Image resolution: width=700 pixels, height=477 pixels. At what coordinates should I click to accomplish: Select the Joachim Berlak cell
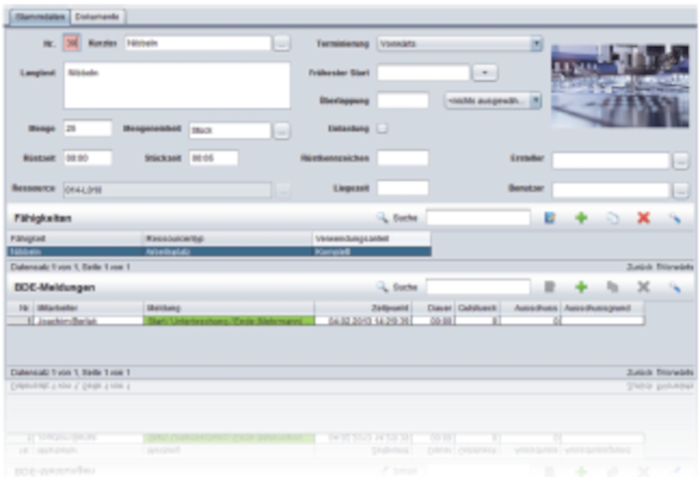pyautogui.click(x=89, y=321)
